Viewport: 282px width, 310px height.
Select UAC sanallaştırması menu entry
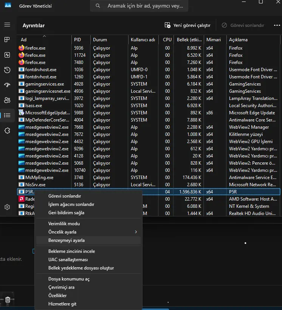88,260
